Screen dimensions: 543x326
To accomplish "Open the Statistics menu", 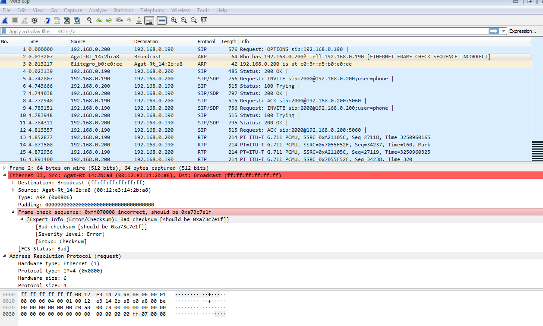I will [123, 10].
